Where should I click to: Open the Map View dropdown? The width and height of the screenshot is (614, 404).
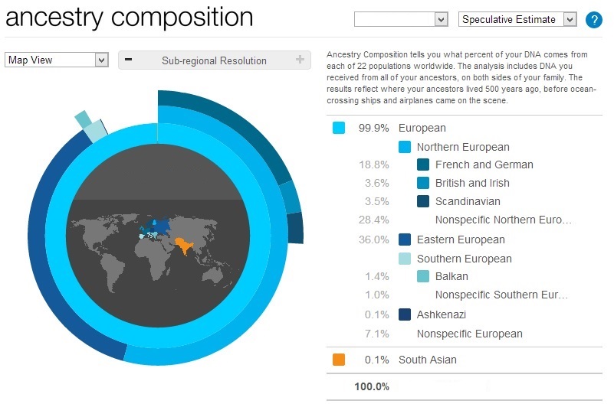click(x=57, y=60)
